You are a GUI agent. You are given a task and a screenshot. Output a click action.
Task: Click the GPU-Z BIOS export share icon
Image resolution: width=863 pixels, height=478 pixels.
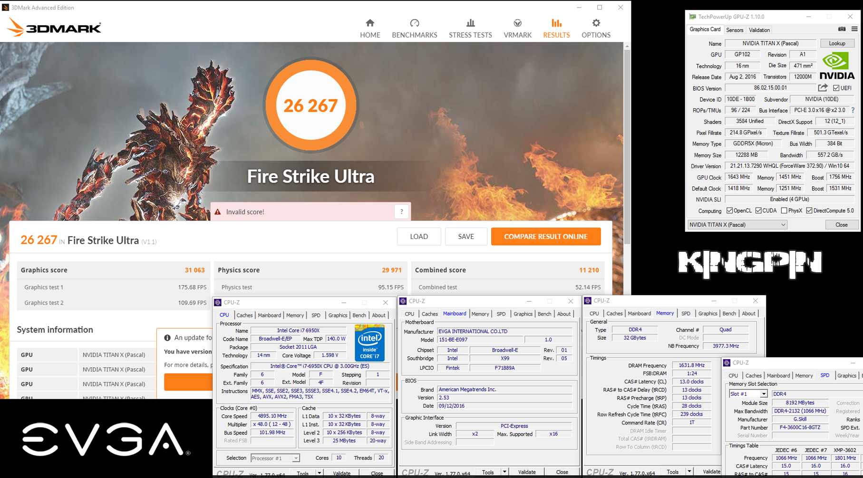tap(823, 88)
